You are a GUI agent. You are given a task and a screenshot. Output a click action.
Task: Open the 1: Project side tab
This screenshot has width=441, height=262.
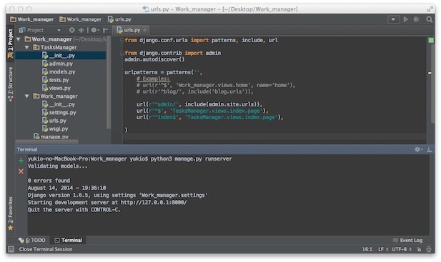pyautogui.click(x=11, y=43)
